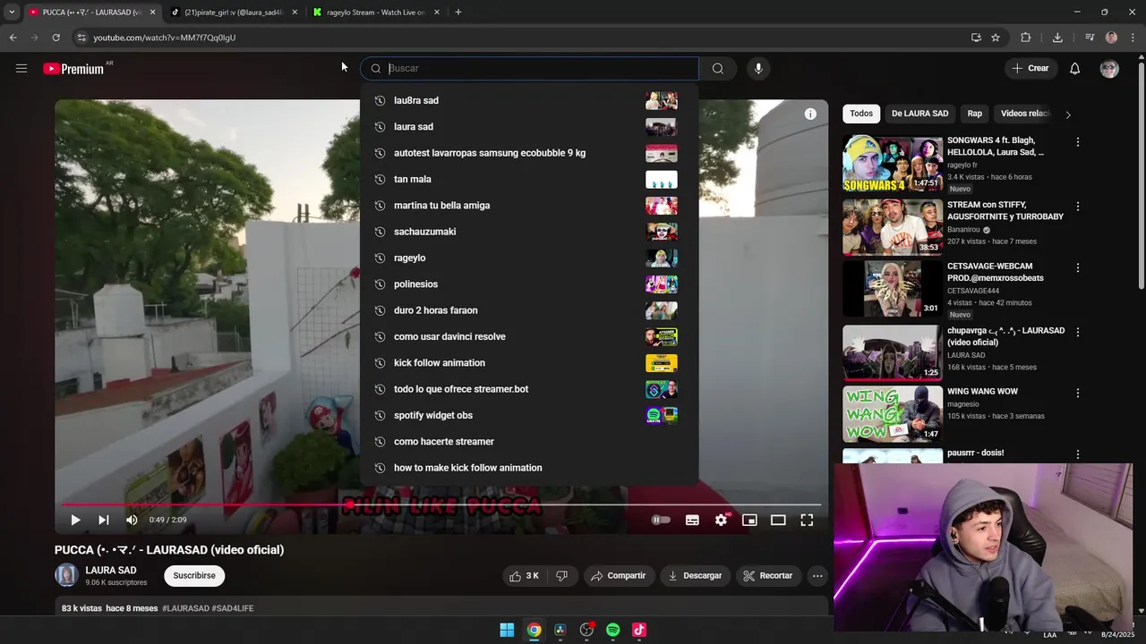This screenshot has height=644, width=1146.
Task: Open the Chrome tab search dropdown
Action: 12,13
